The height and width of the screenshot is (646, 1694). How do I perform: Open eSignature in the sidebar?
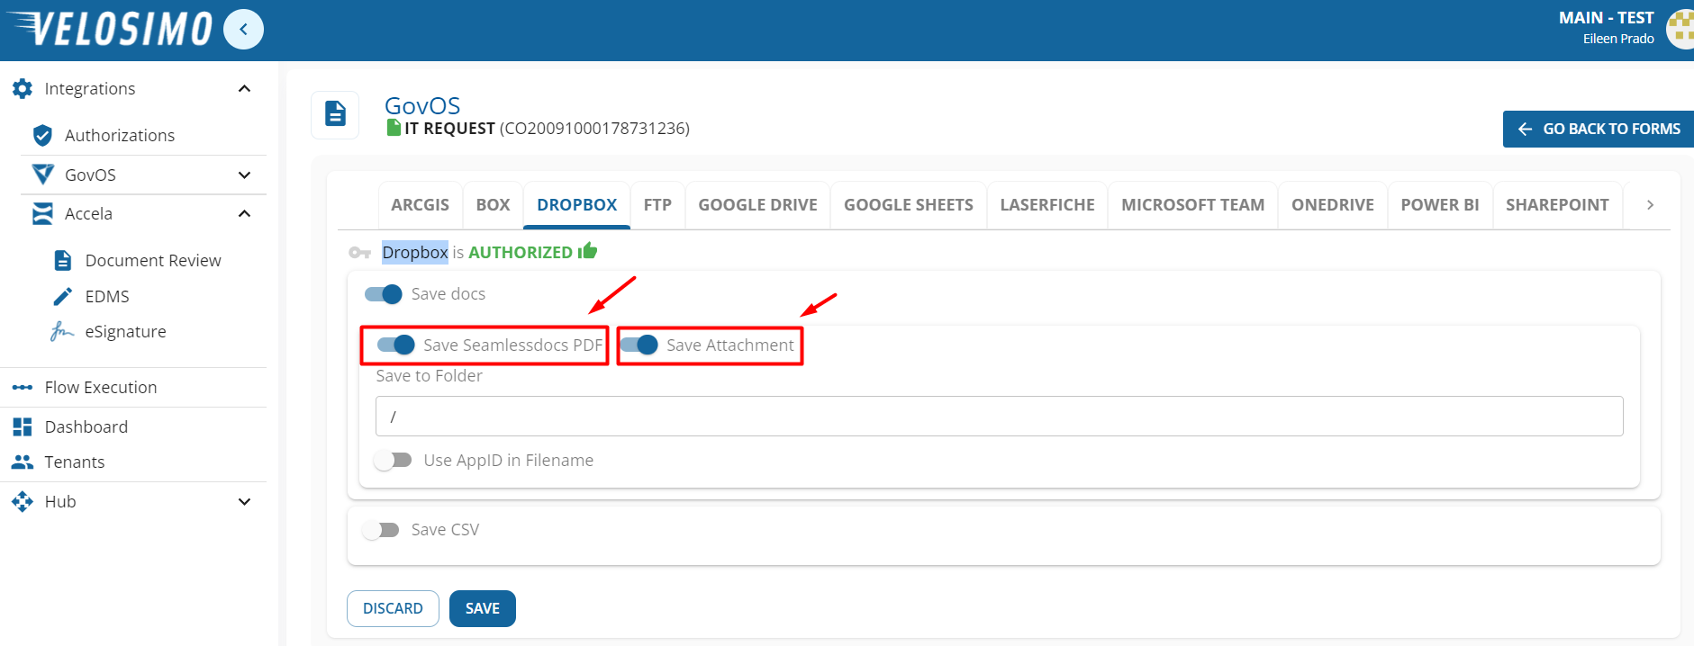point(126,331)
